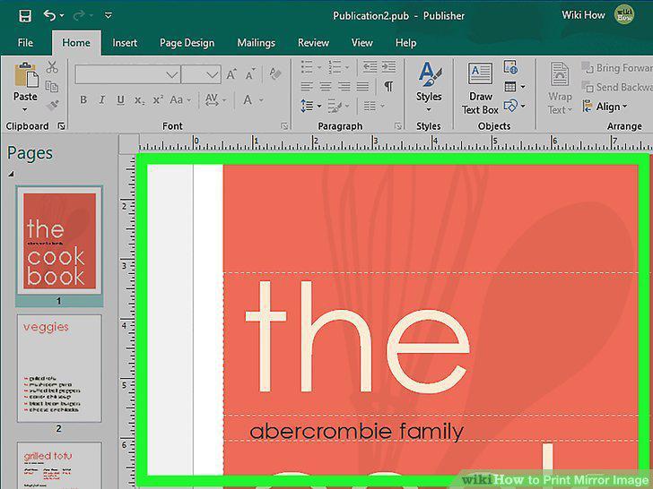Switch to the Mailings tab
653x489 pixels.
tap(257, 43)
